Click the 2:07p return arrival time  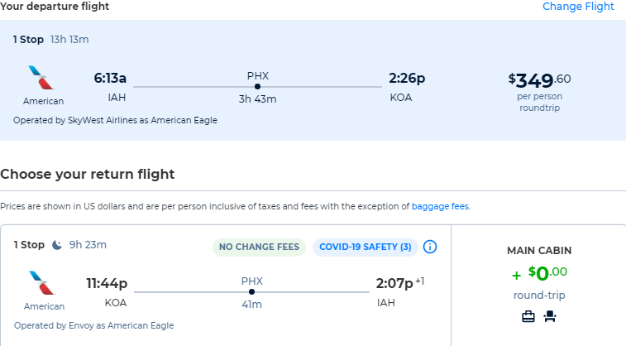point(394,284)
